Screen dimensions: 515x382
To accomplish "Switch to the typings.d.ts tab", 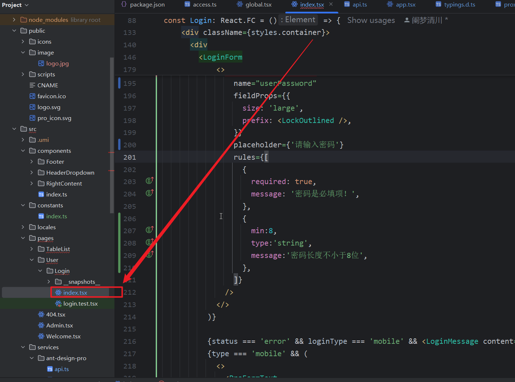I will pos(456,5).
